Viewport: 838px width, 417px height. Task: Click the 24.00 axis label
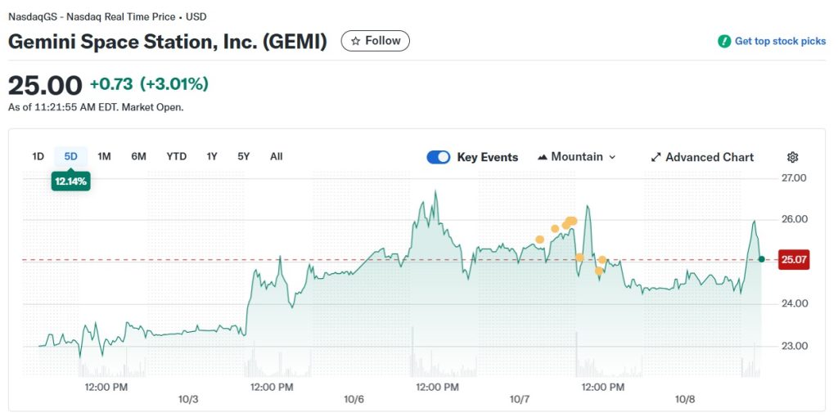tap(794, 303)
